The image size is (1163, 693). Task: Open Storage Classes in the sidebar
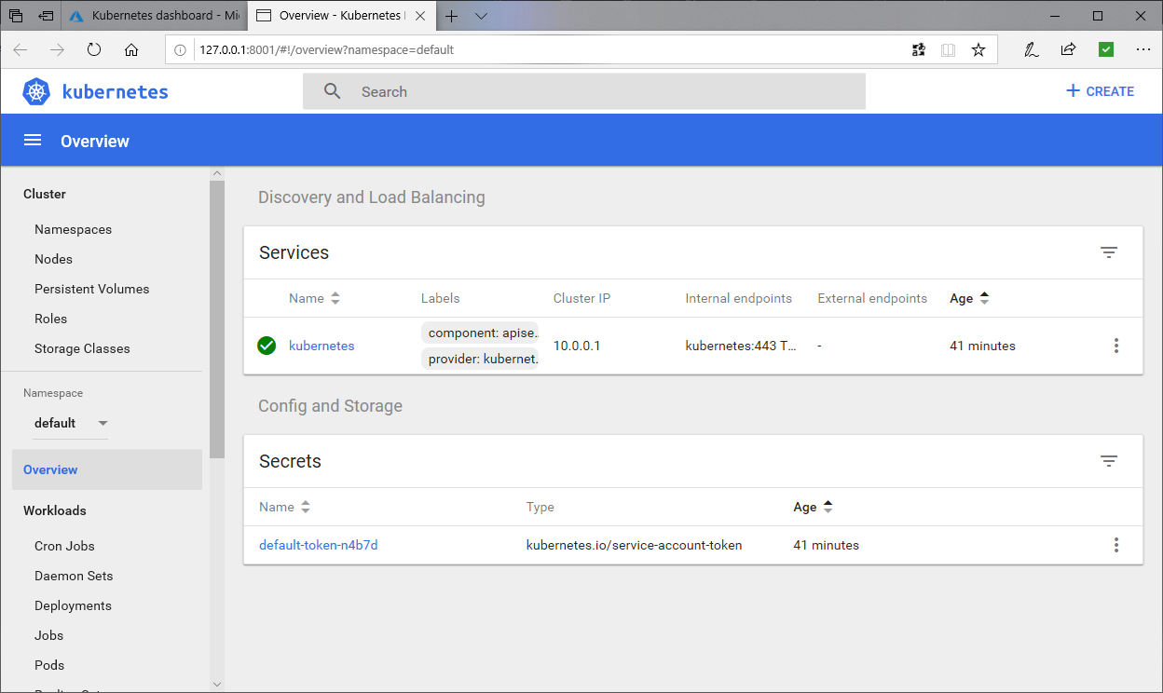pyautogui.click(x=82, y=348)
